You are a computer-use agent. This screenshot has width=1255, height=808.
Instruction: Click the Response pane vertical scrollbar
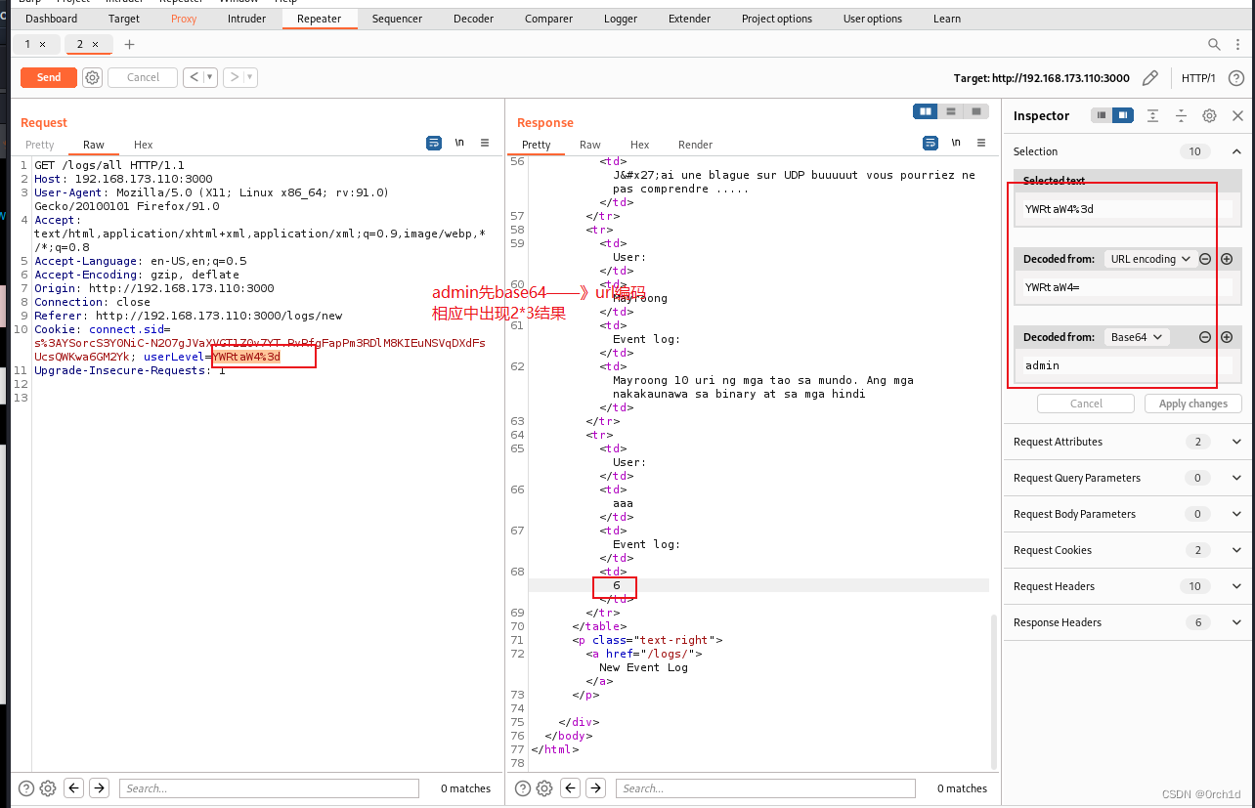point(995,691)
